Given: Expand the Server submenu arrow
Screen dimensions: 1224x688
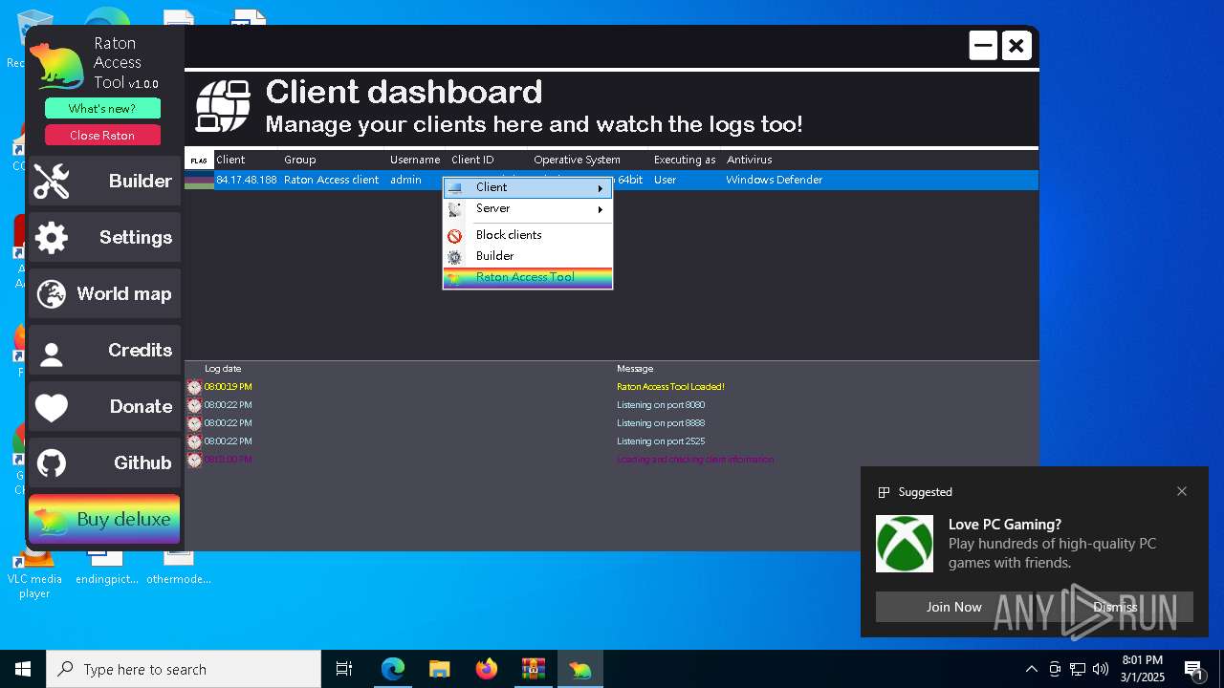Looking at the screenshot, I should 601,209.
